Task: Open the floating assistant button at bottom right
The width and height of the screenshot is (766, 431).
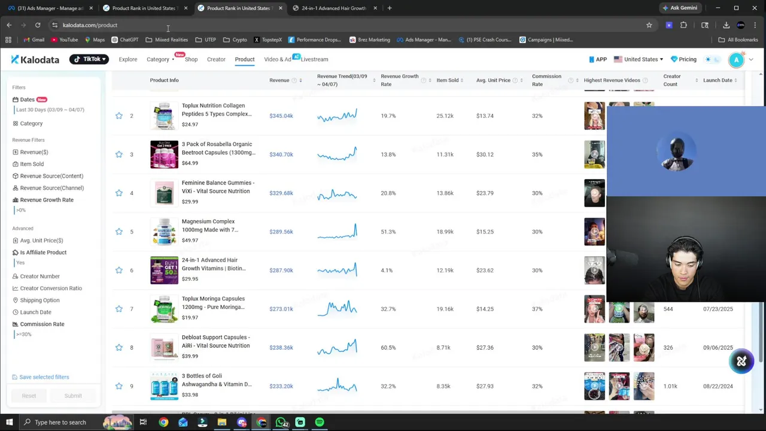Action: (741, 362)
